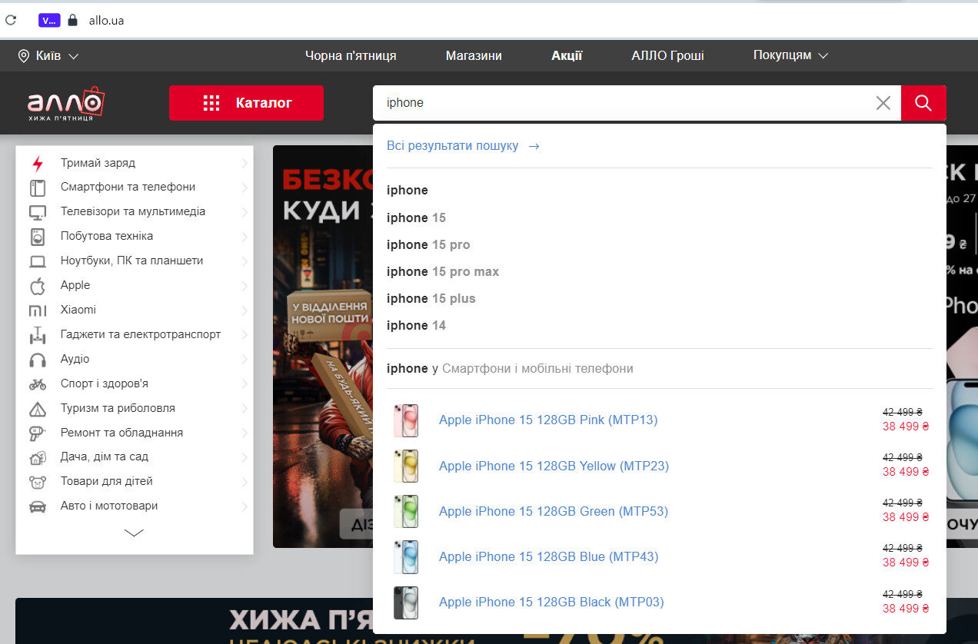978x644 pixels.
Task: Click the browser reload icon
Action: (11, 21)
